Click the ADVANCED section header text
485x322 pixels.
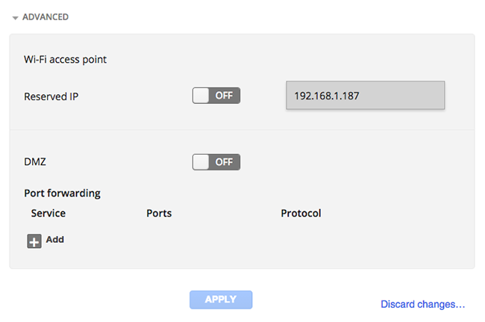(x=46, y=17)
